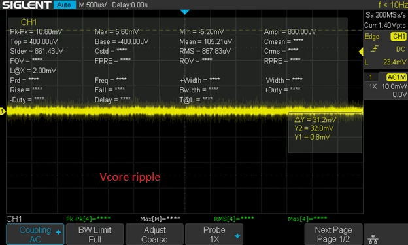Click the Base = -400.00uV measurement

pyautogui.click(x=122, y=41)
